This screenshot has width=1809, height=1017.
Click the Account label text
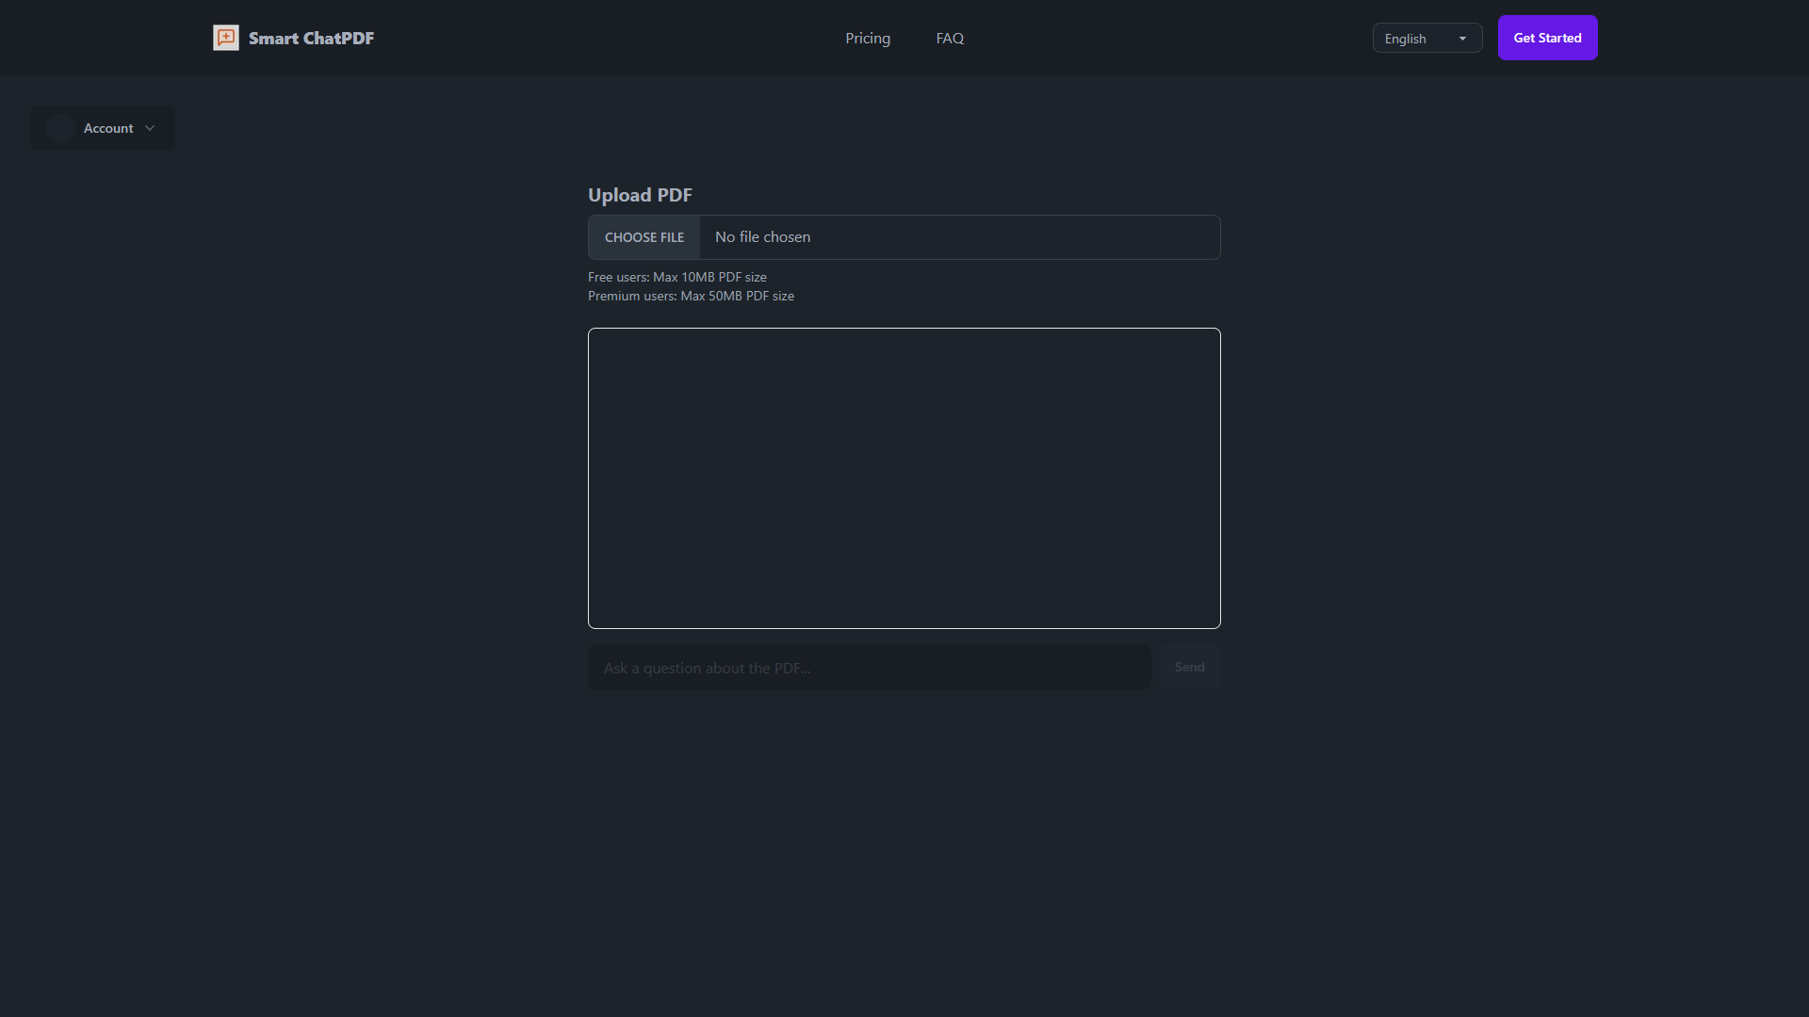click(x=108, y=128)
